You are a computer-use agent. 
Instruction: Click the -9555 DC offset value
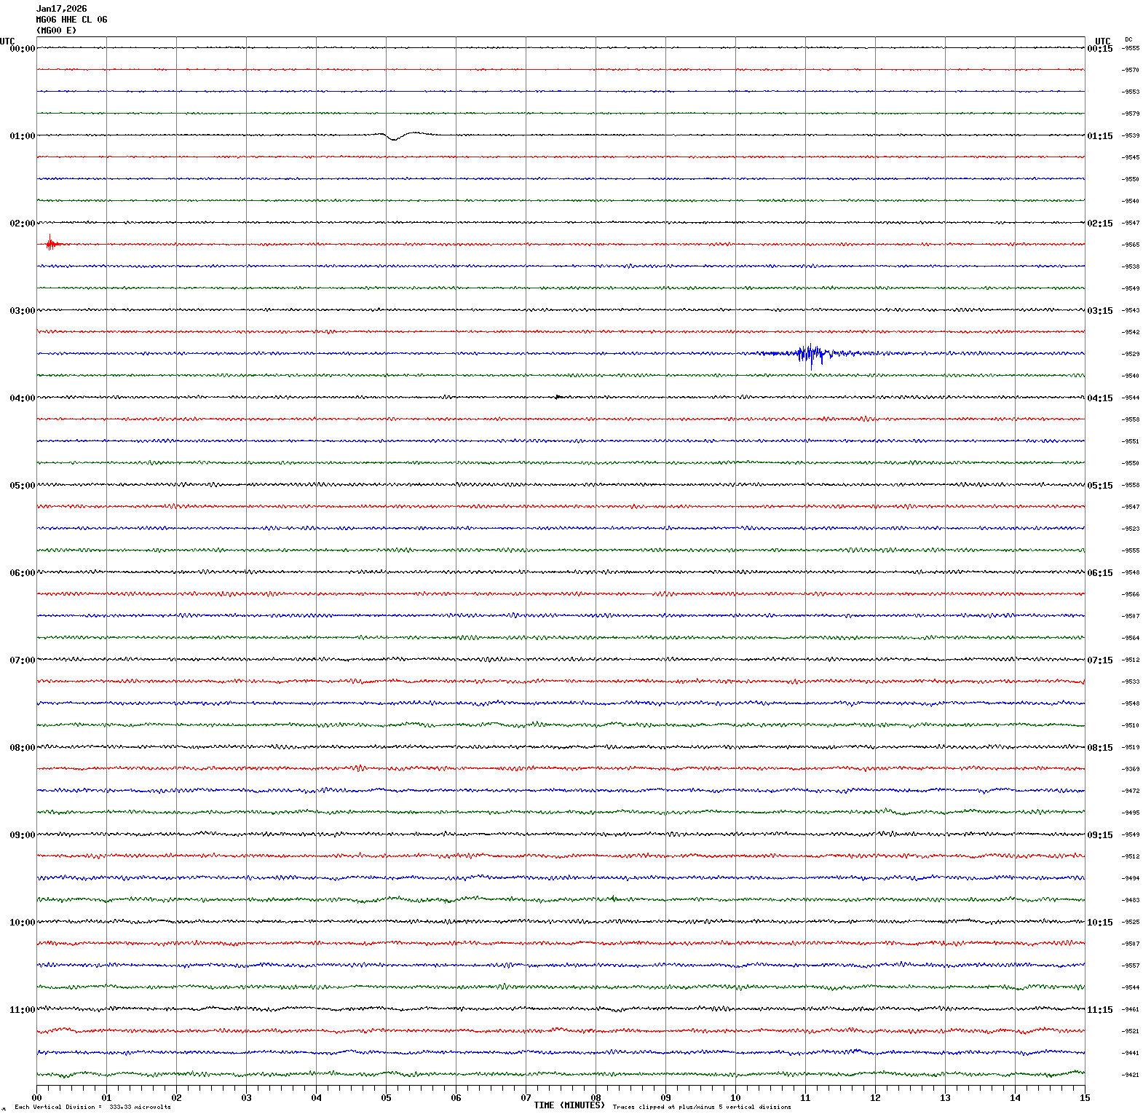click(x=1130, y=48)
